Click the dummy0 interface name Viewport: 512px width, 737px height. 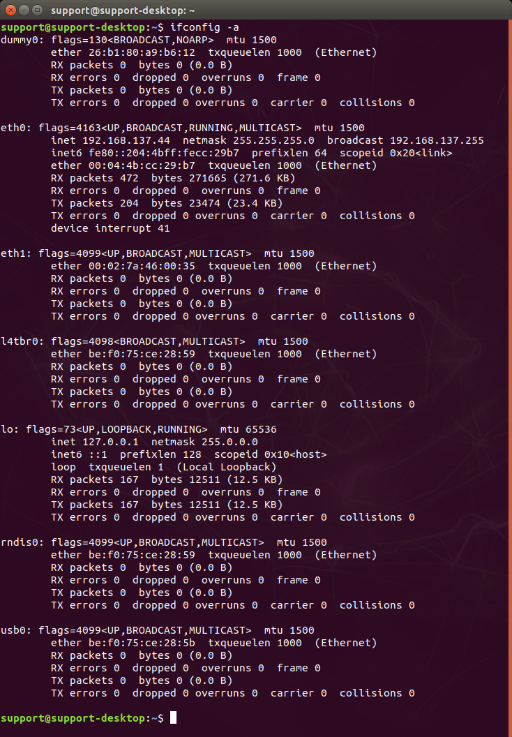pyautogui.click(x=20, y=40)
